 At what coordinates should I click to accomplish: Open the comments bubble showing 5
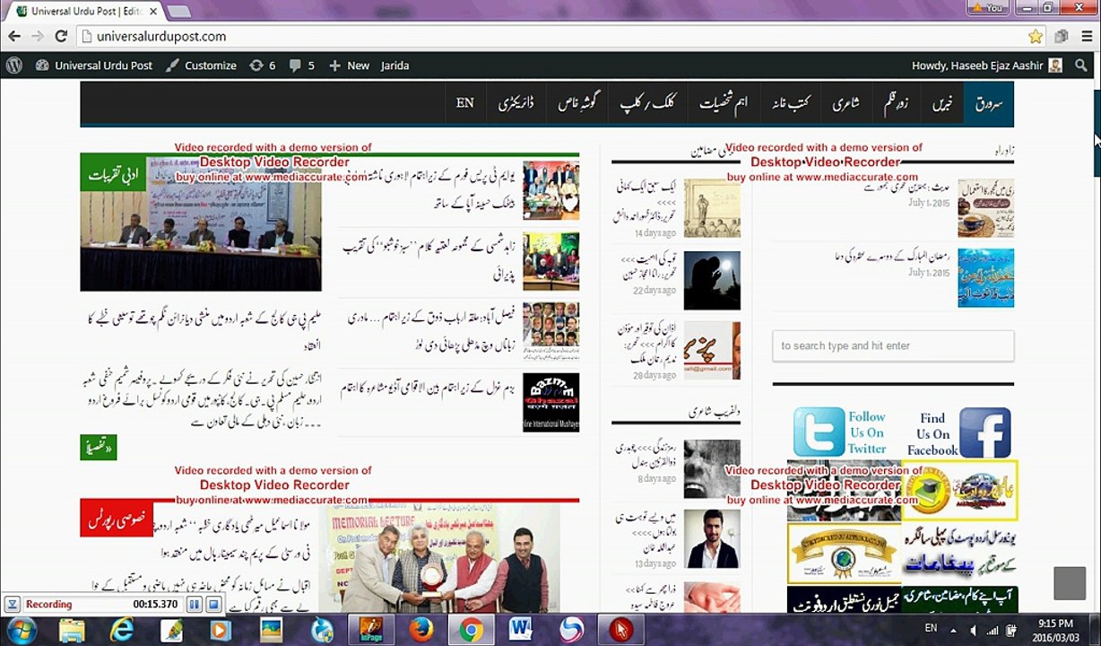pyautogui.click(x=302, y=65)
